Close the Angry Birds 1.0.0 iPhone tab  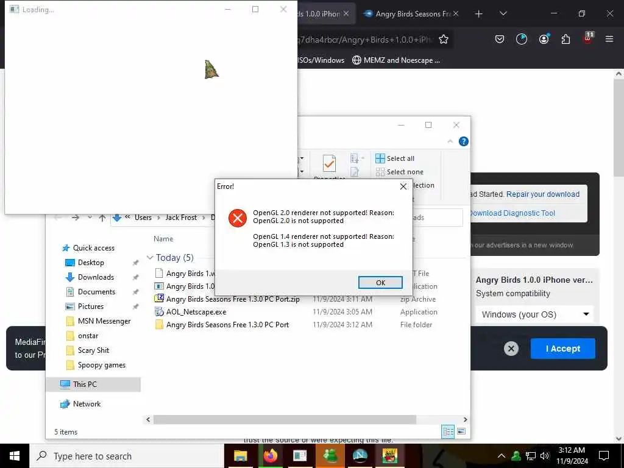pyautogui.click(x=346, y=13)
